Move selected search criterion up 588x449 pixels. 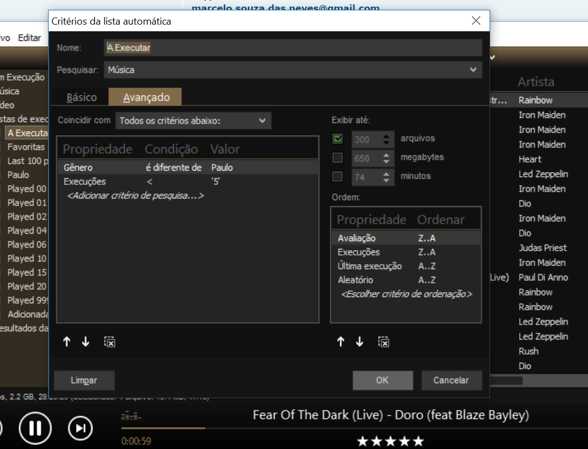(67, 341)
